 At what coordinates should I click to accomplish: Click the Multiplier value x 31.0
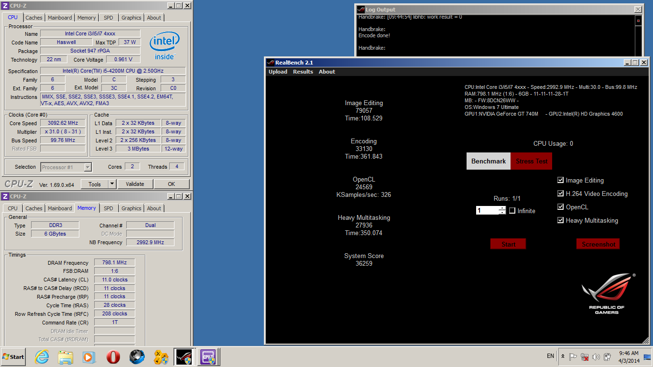63,131
